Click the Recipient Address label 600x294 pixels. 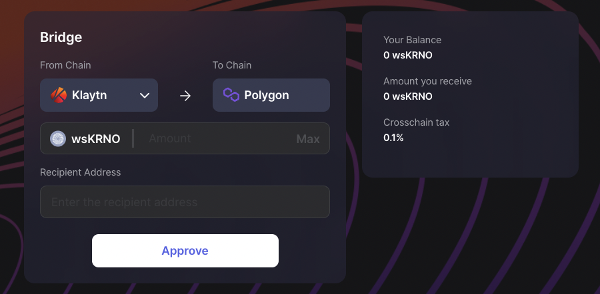(81, 172)
